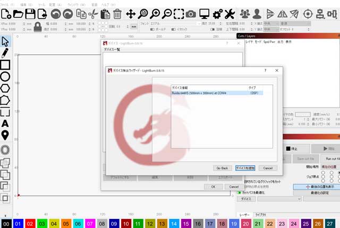The height and width of the screenshot is (228, 340).
Task: Select the Text tool letter A
Action: point(5,124)
